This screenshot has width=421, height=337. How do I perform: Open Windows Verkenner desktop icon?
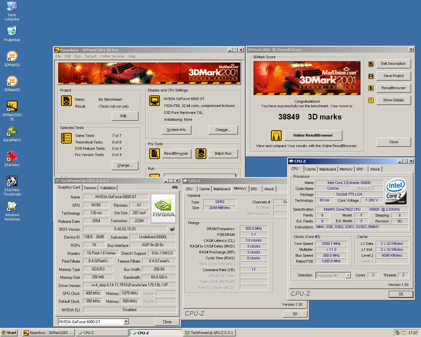[12, 211]
